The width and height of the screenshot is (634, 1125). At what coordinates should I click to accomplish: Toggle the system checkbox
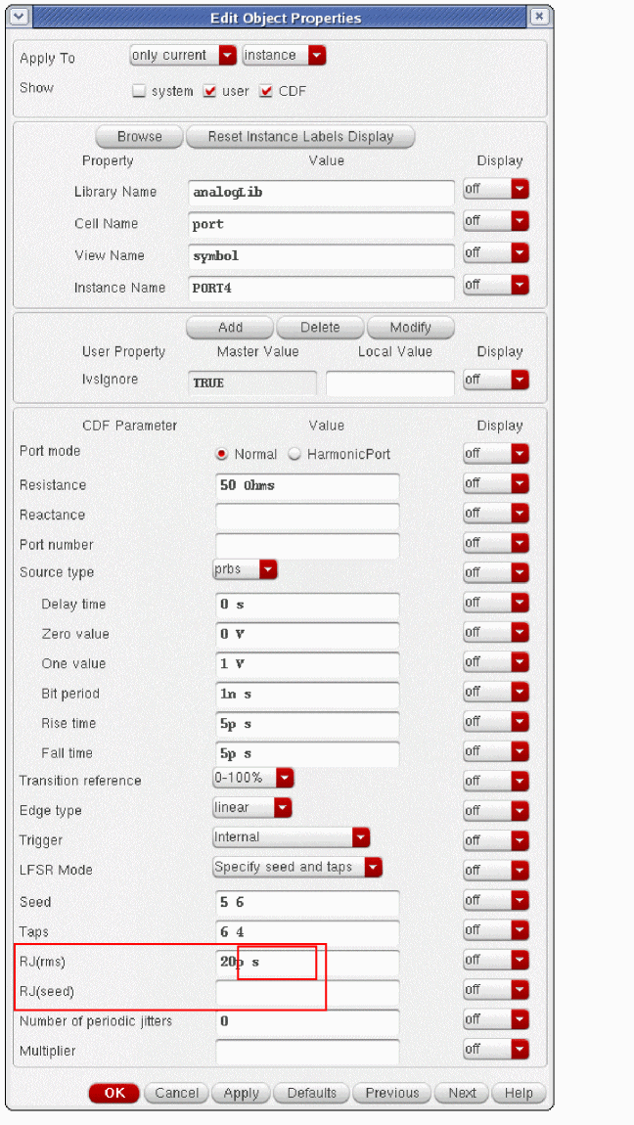point(139,91)
